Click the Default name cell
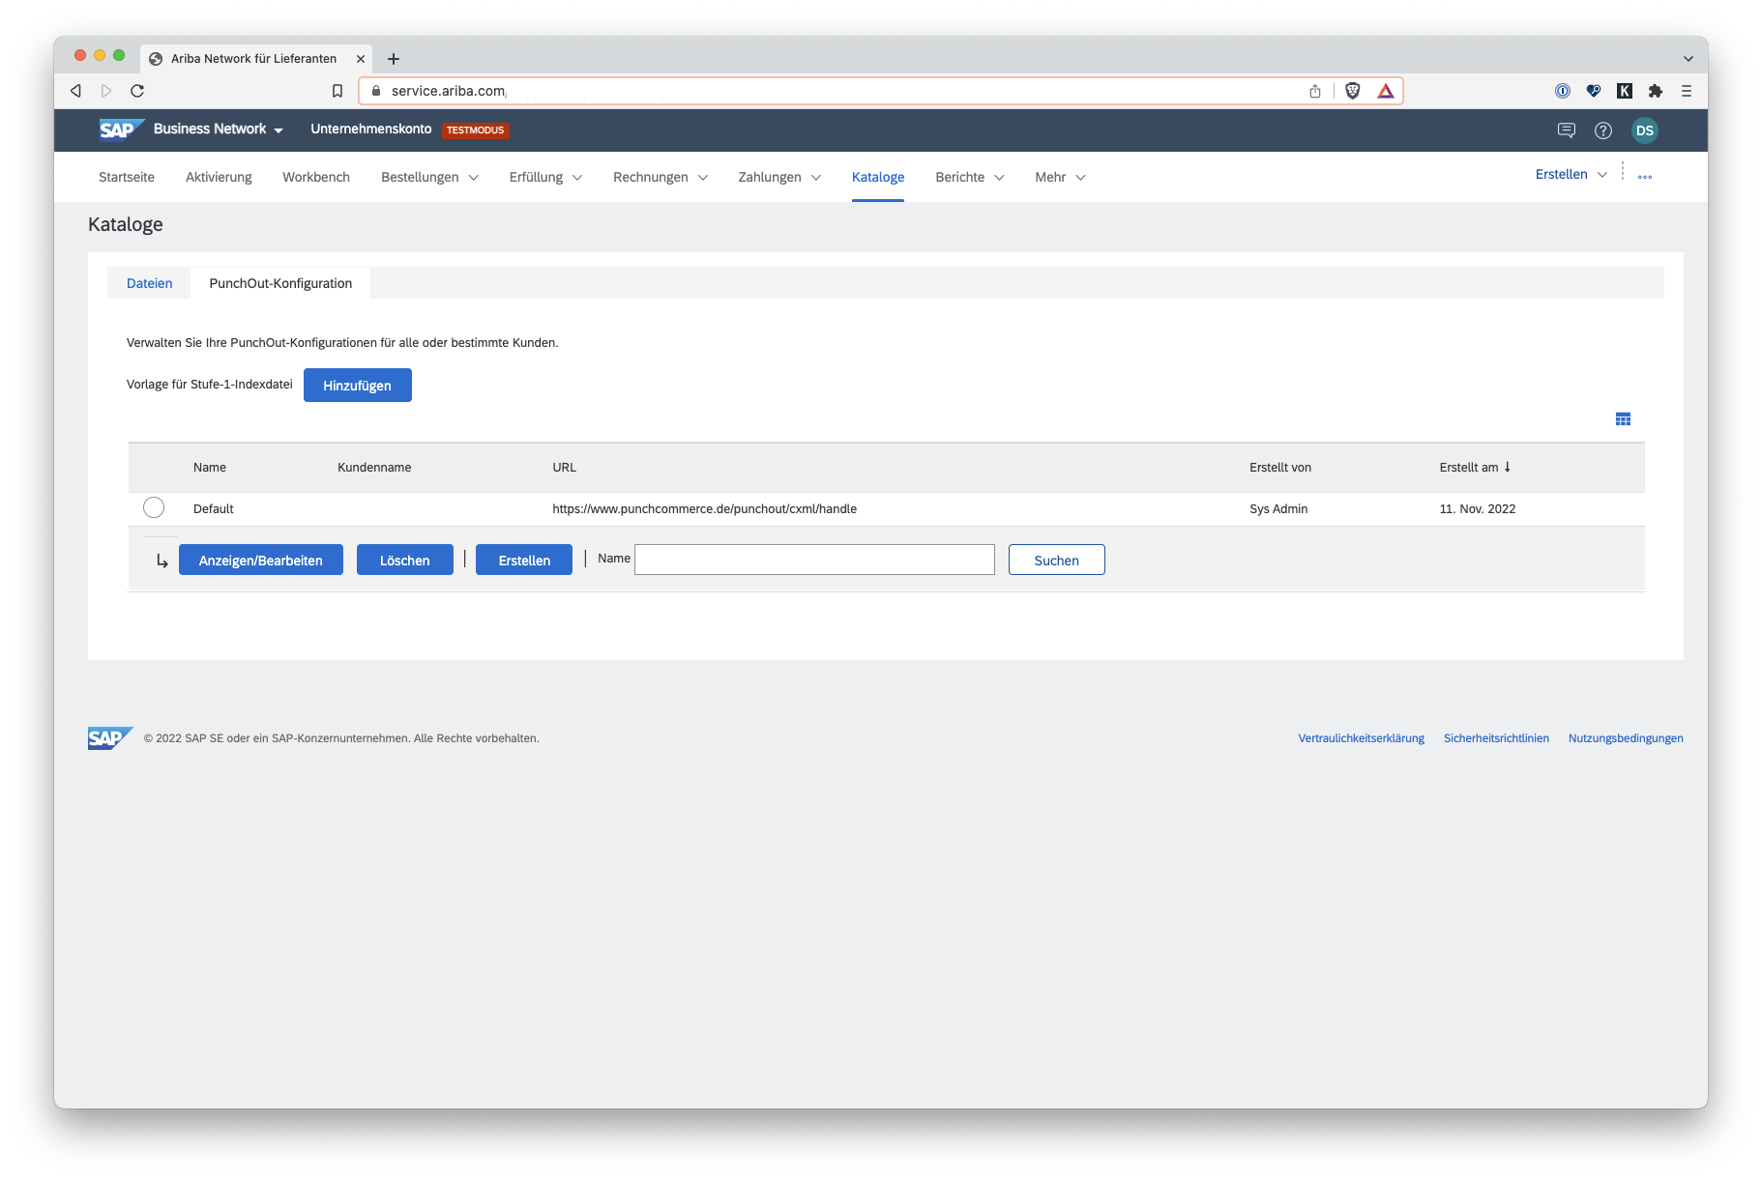Screen dimensions: 1762x1180 (x=214, y=508)
